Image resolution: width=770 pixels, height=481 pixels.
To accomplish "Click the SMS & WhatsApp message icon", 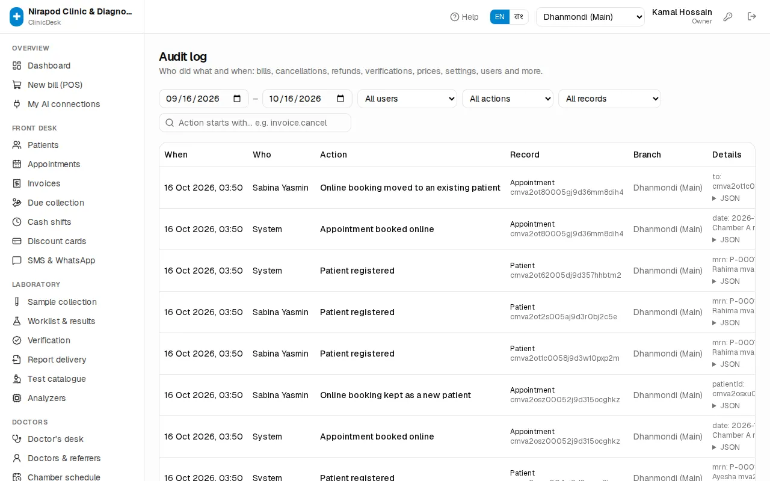I will (x=17, y=260).
